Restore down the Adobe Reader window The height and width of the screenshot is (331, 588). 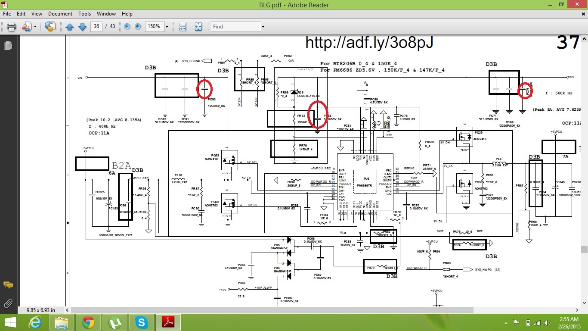tap(561, 5)
